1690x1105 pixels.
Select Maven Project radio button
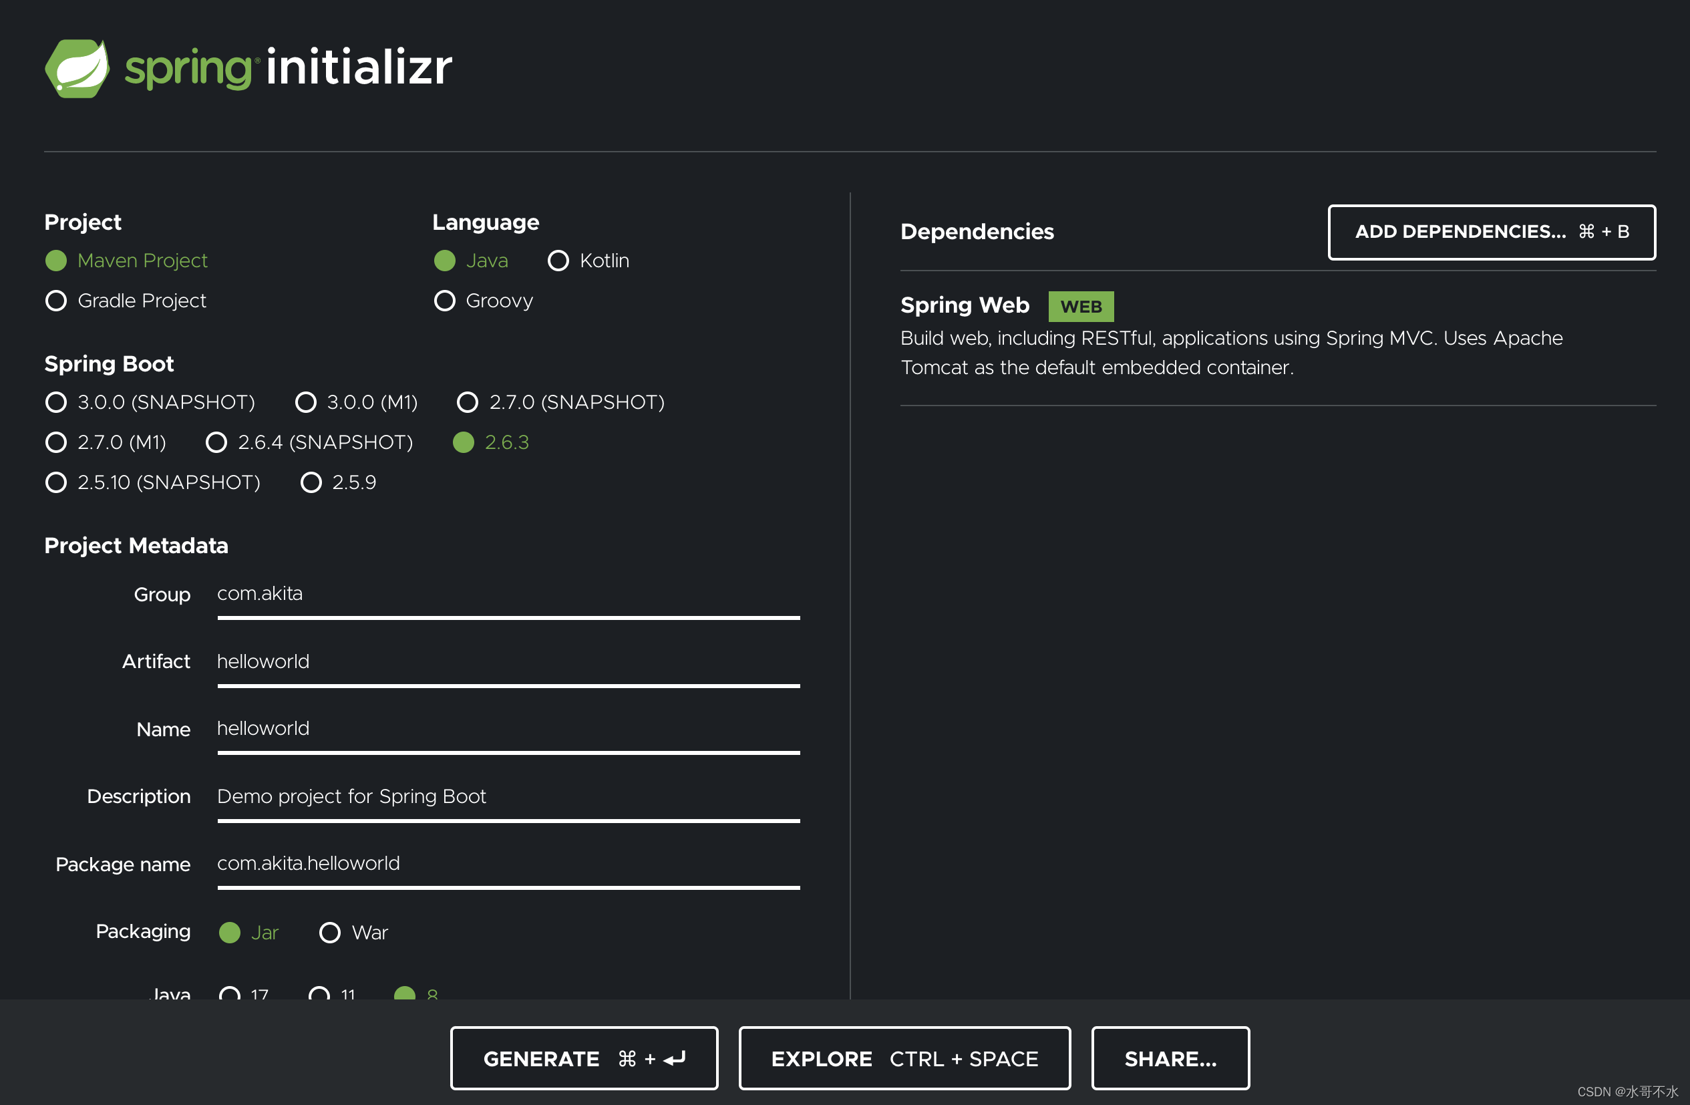click(x=56, y=261)
